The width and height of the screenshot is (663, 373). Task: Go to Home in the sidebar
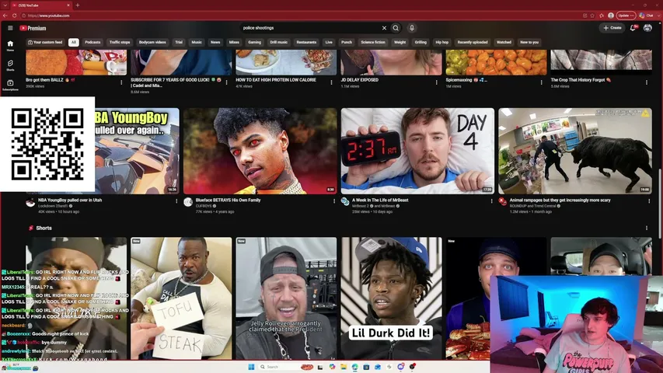pyautogui.click(x=10, y=46)
